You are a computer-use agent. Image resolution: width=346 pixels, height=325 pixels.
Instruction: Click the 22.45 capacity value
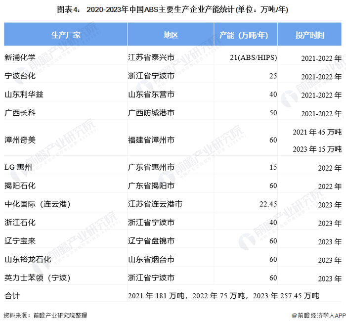[268, 204]
